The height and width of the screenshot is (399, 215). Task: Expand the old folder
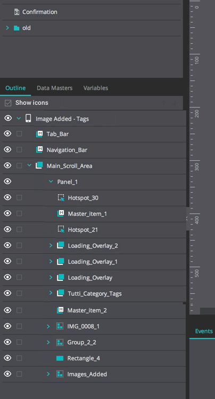point(7,28)
